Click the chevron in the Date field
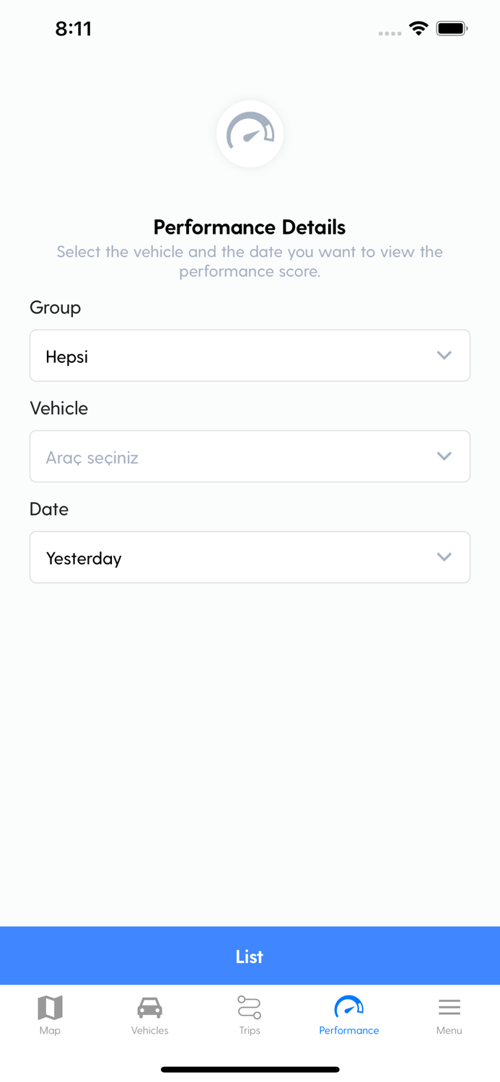The image size is (500, 1082). 444,558
